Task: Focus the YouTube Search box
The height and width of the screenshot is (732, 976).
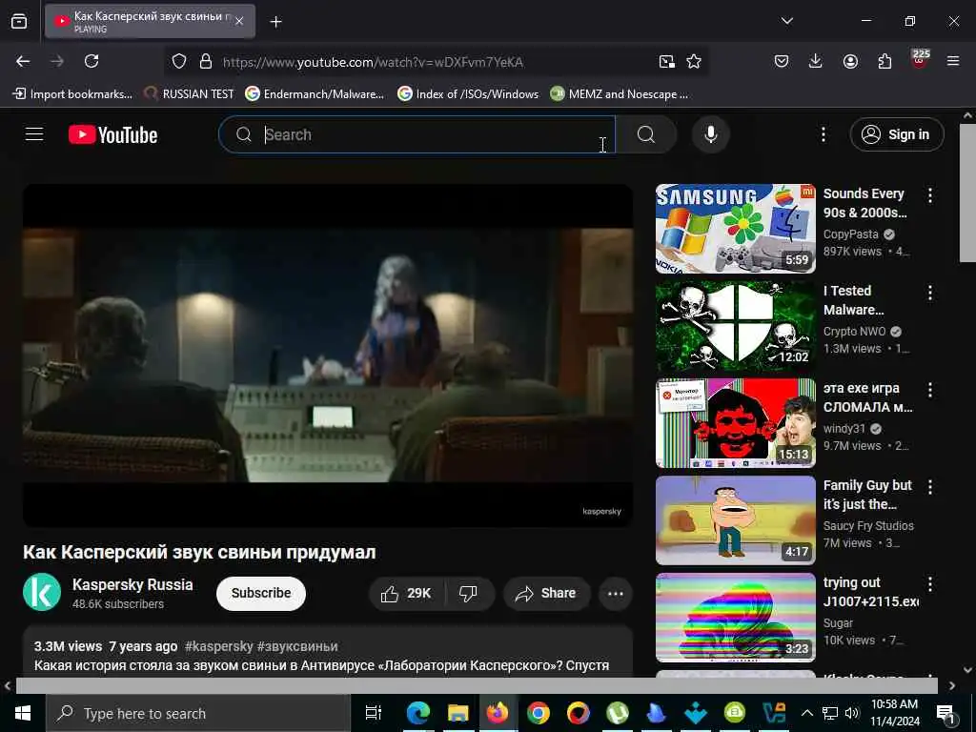Action: point(417,134)
